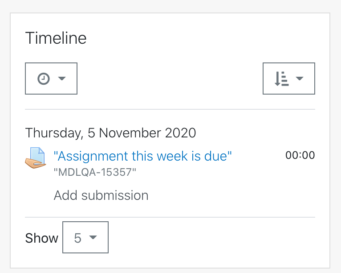Open sort timeline by dates button

(289, 79)
